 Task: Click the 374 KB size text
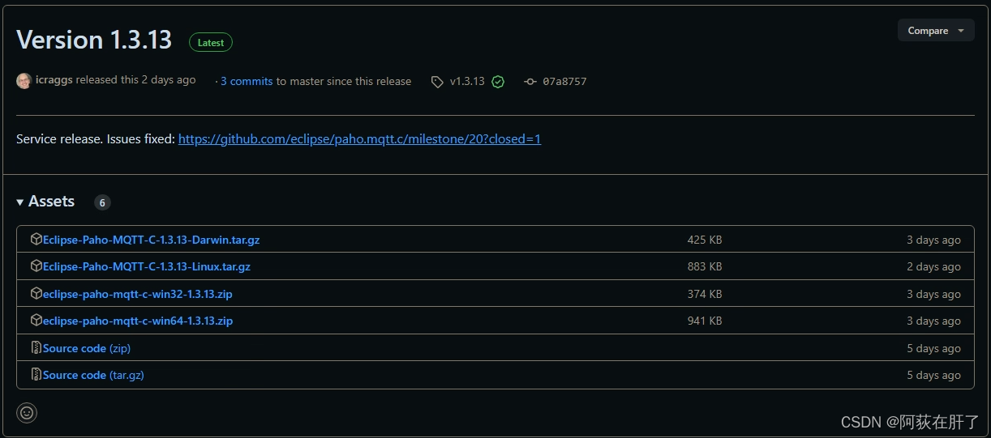tap(705, 294)
